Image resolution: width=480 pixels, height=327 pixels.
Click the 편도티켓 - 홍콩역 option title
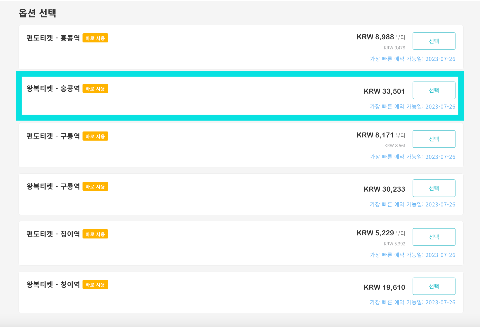pos(53,38)
